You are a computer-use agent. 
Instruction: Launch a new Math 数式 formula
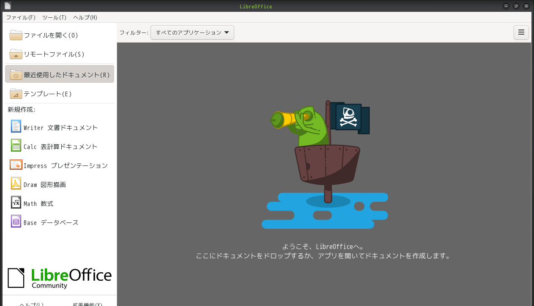pyautogui.click(x=60, y=203)
